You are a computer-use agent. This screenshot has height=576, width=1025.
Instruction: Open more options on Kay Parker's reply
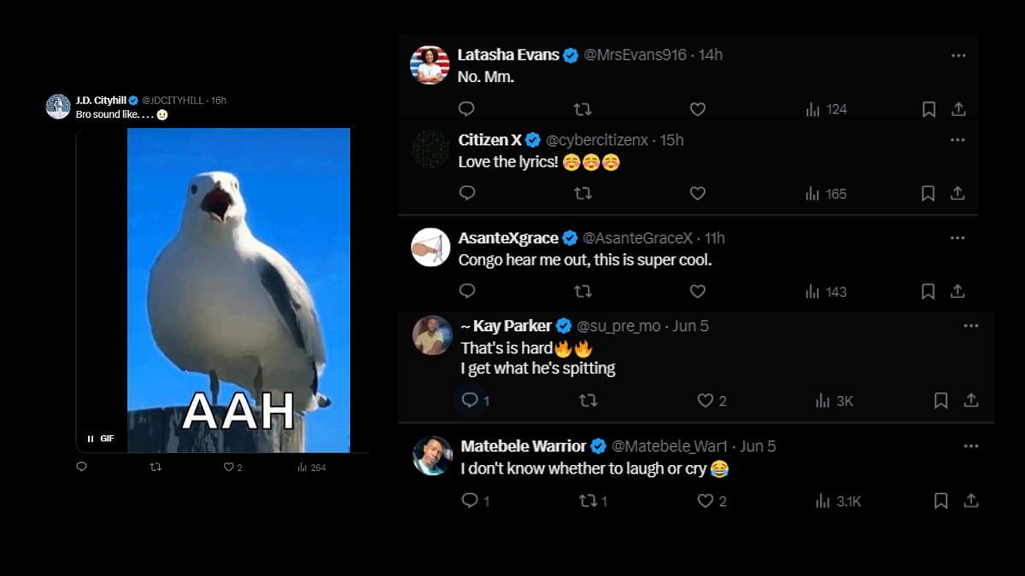point(971,326)
